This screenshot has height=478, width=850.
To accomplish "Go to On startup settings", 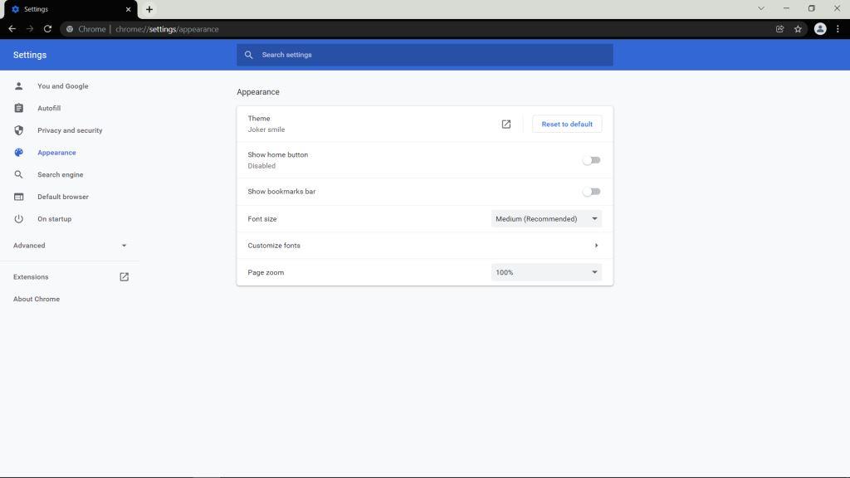I will [54, 219].
